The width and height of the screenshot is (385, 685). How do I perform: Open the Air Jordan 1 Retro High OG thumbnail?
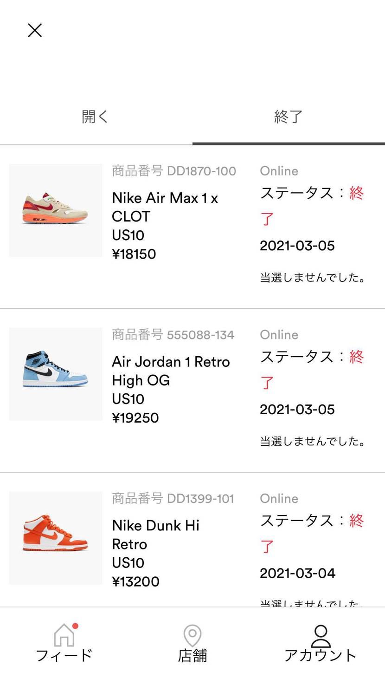coord(56,374)
